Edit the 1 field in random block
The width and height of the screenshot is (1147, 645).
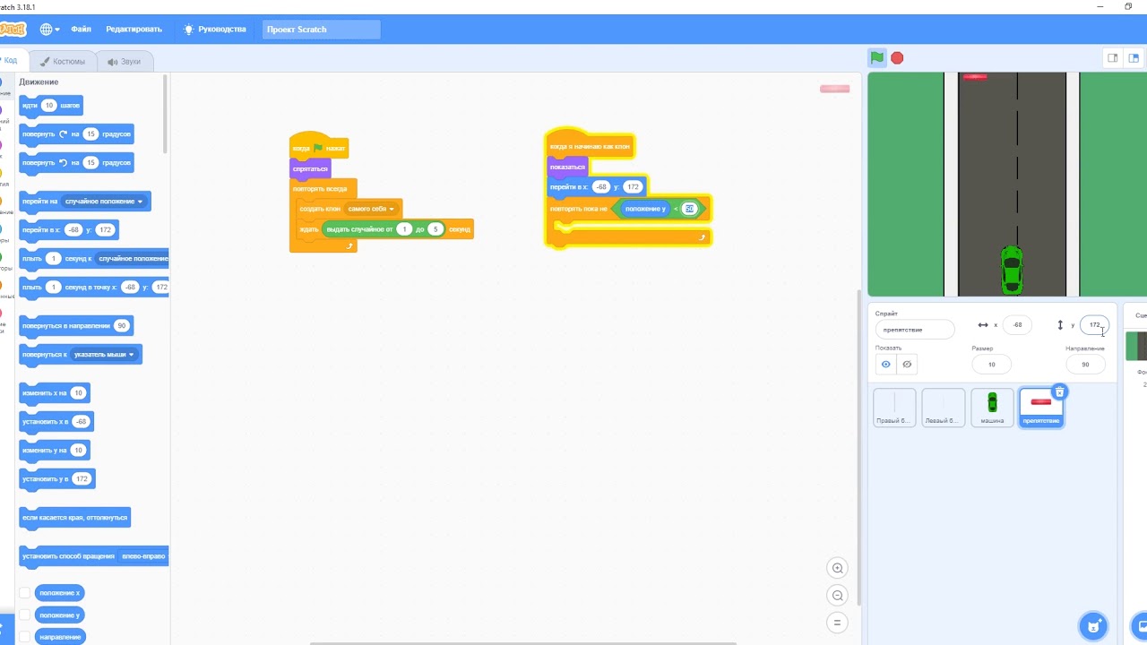click(x=404, y=229)
